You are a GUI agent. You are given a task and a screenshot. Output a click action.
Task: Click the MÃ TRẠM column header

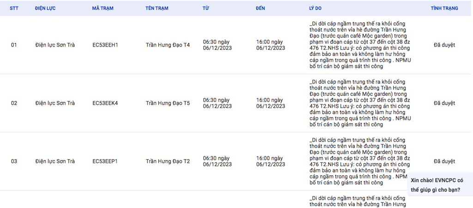103,9
